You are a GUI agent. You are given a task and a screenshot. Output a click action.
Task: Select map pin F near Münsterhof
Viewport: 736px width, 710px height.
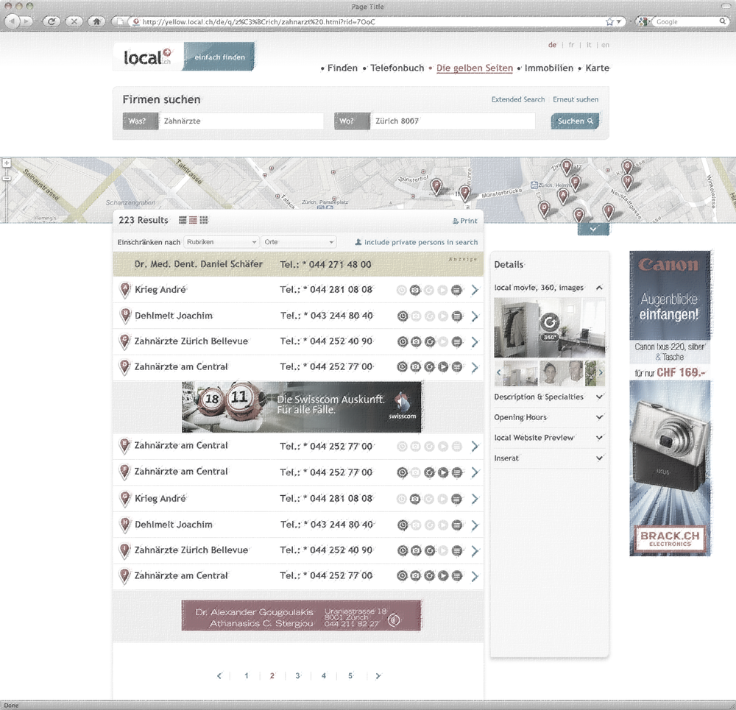(436, 187)
